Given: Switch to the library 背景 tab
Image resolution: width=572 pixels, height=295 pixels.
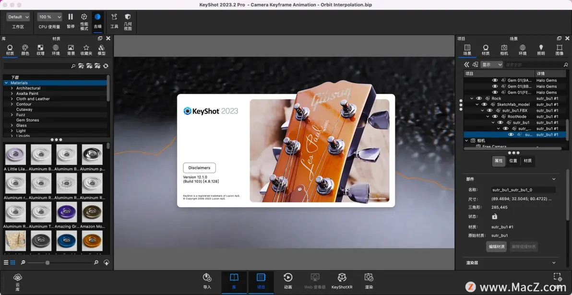Looking at the screenshot, I should tap(71, 50).
